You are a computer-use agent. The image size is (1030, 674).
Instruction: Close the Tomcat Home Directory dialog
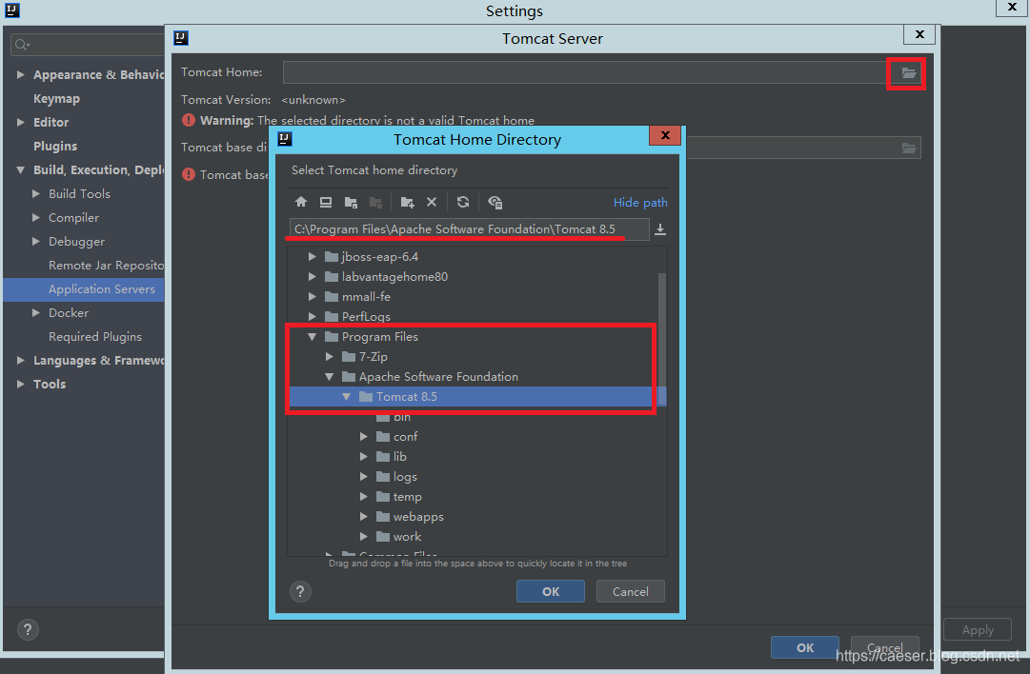point(665,135)
